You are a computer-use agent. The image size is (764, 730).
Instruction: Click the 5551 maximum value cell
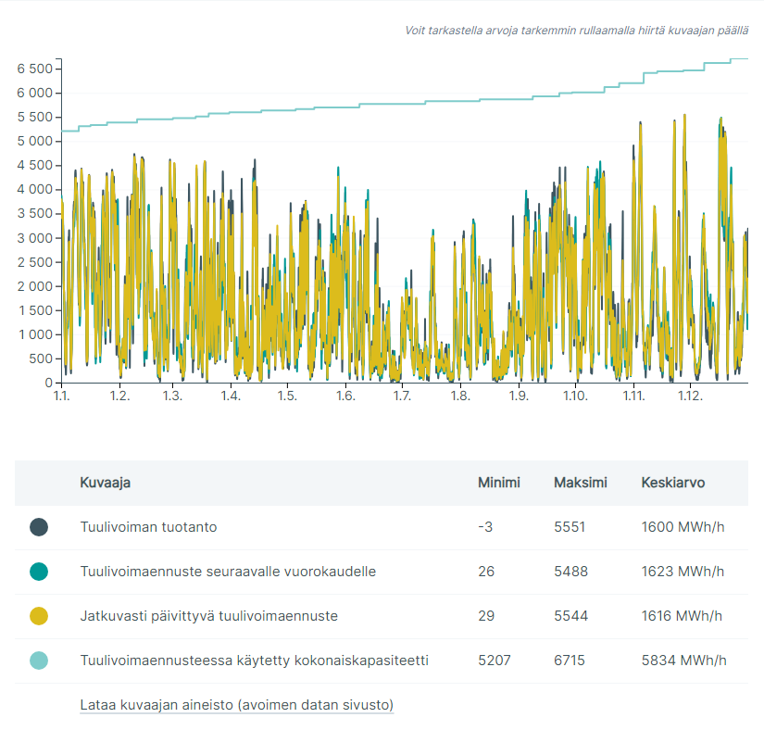pos(570,527)
